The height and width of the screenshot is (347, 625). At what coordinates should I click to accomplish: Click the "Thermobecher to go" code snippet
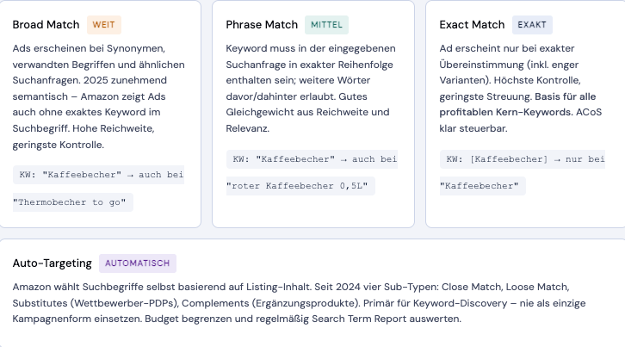(72, 202)
